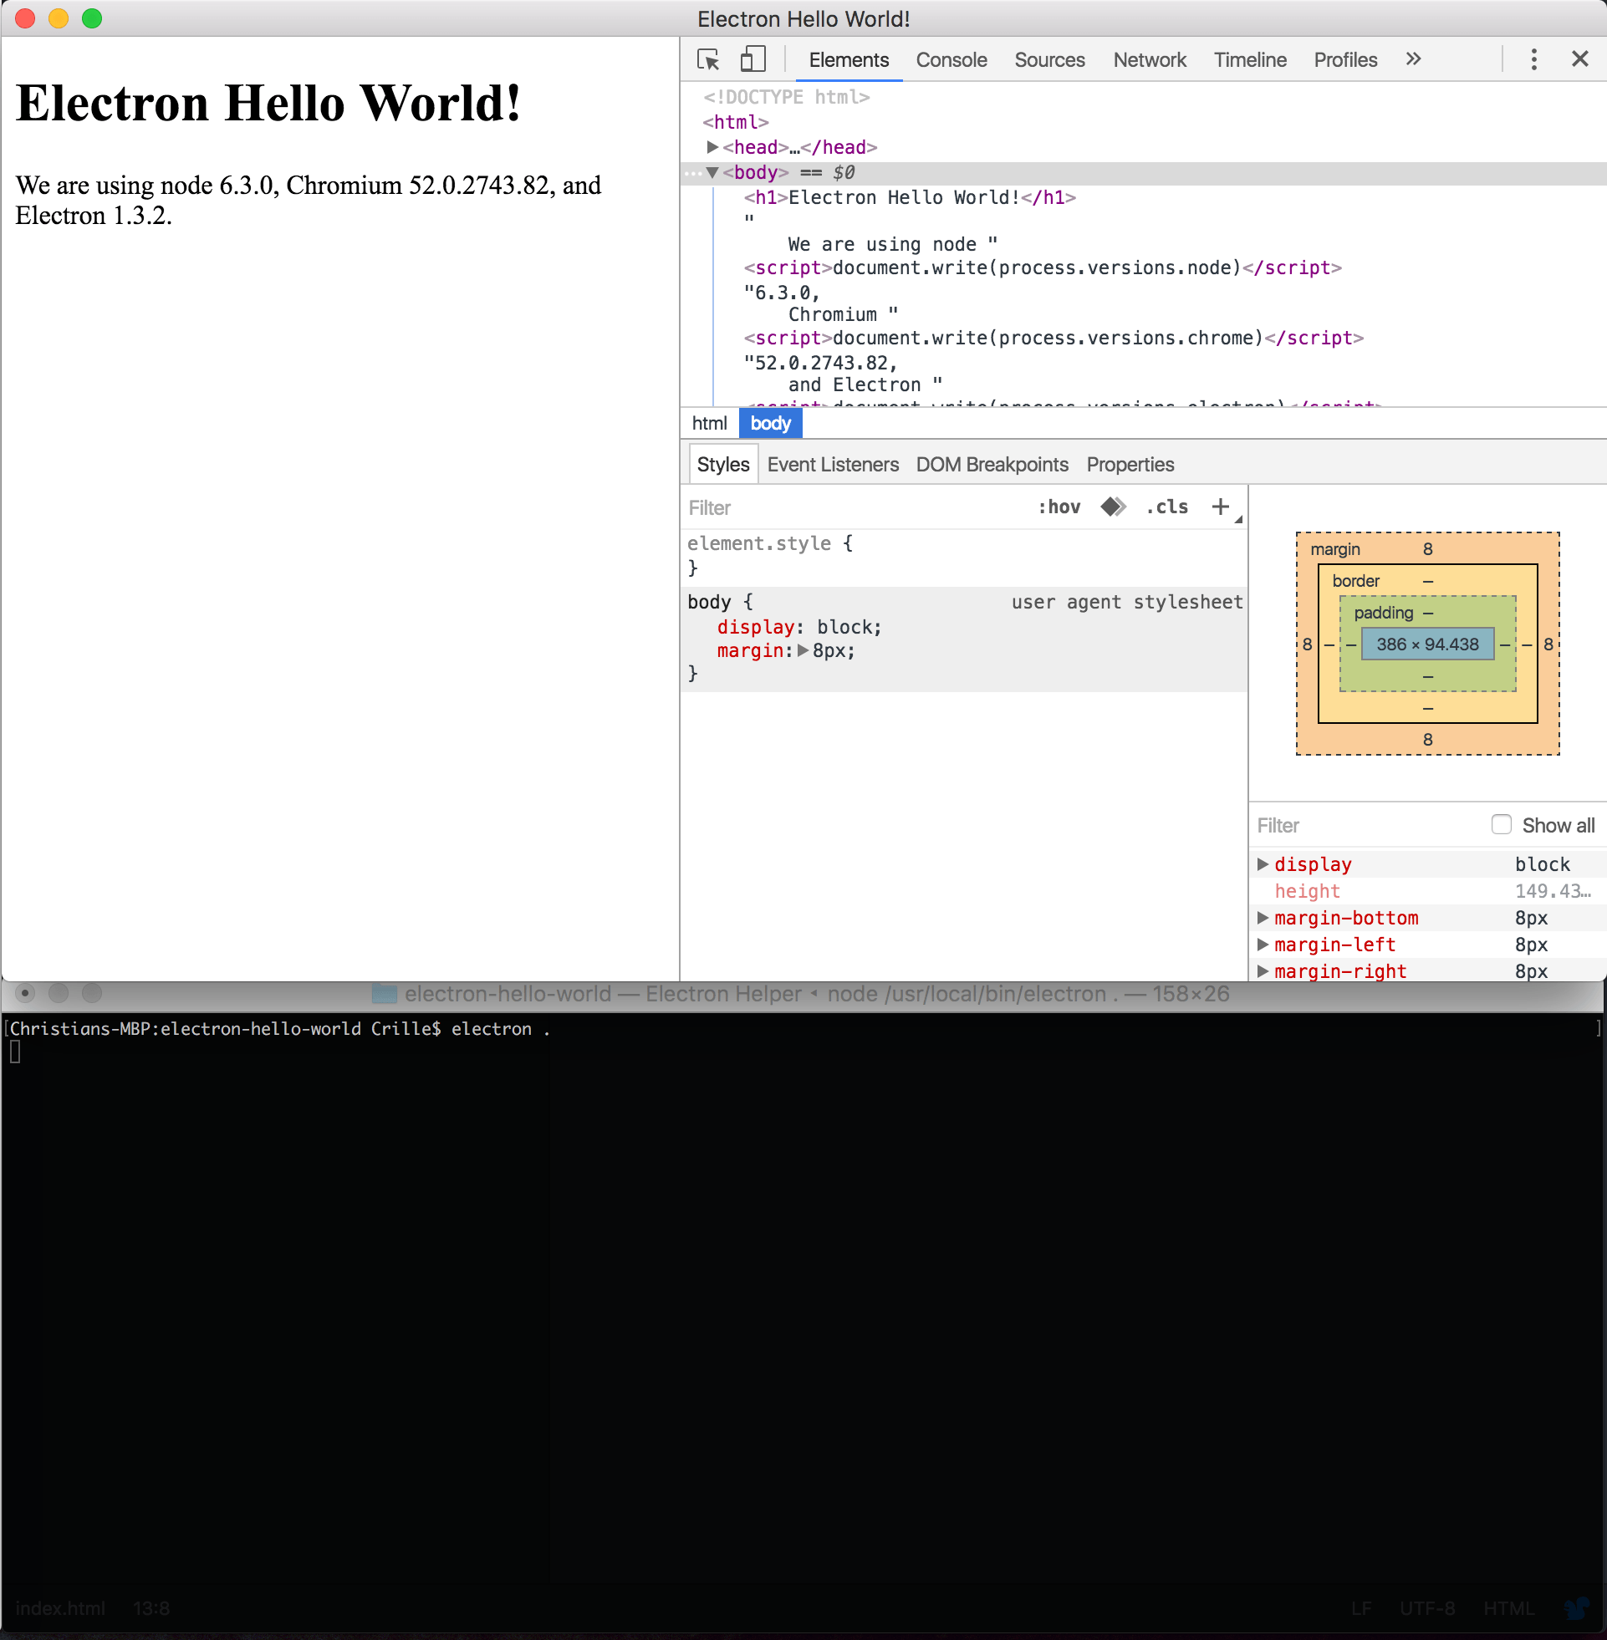Toggle the .cls class editor

[x=1167, y=507]
